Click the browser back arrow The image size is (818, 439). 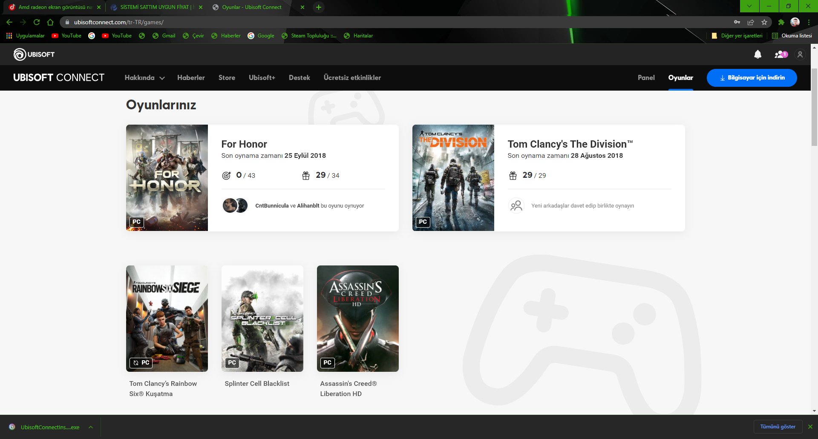(9, 22)
